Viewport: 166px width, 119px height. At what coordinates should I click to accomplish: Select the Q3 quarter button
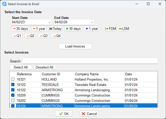[x=43, y=36]
